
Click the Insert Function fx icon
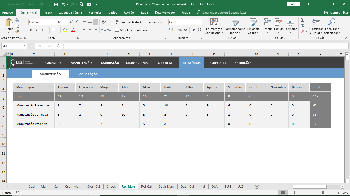[x=58, y=46]
